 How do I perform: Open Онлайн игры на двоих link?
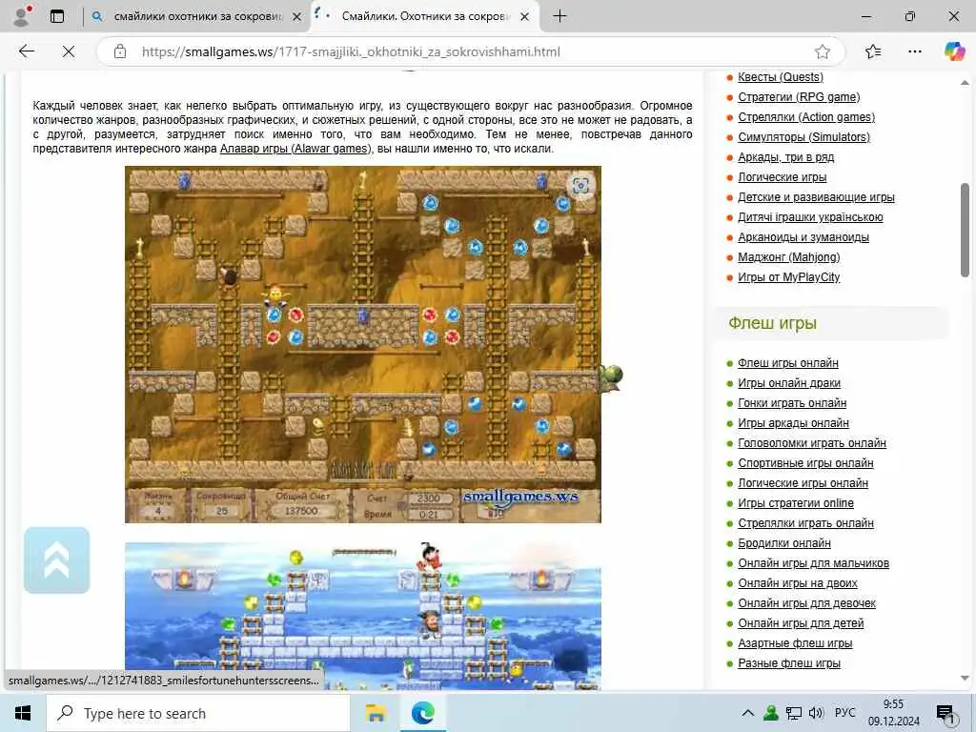point(798,583)
